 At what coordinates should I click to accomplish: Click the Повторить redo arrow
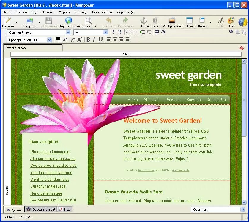[x=125, y=21]
